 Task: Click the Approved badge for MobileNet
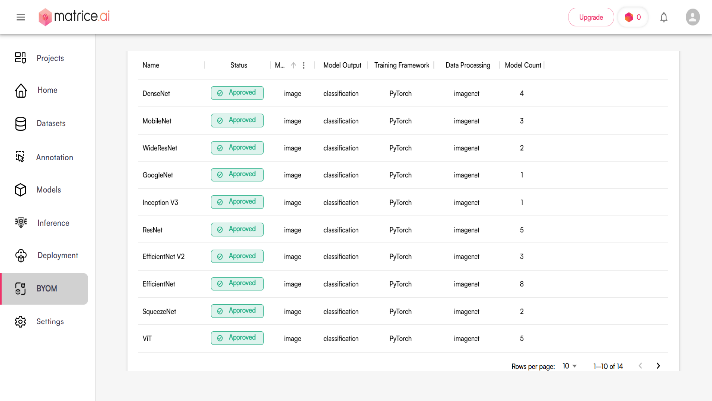click(237, 120)
